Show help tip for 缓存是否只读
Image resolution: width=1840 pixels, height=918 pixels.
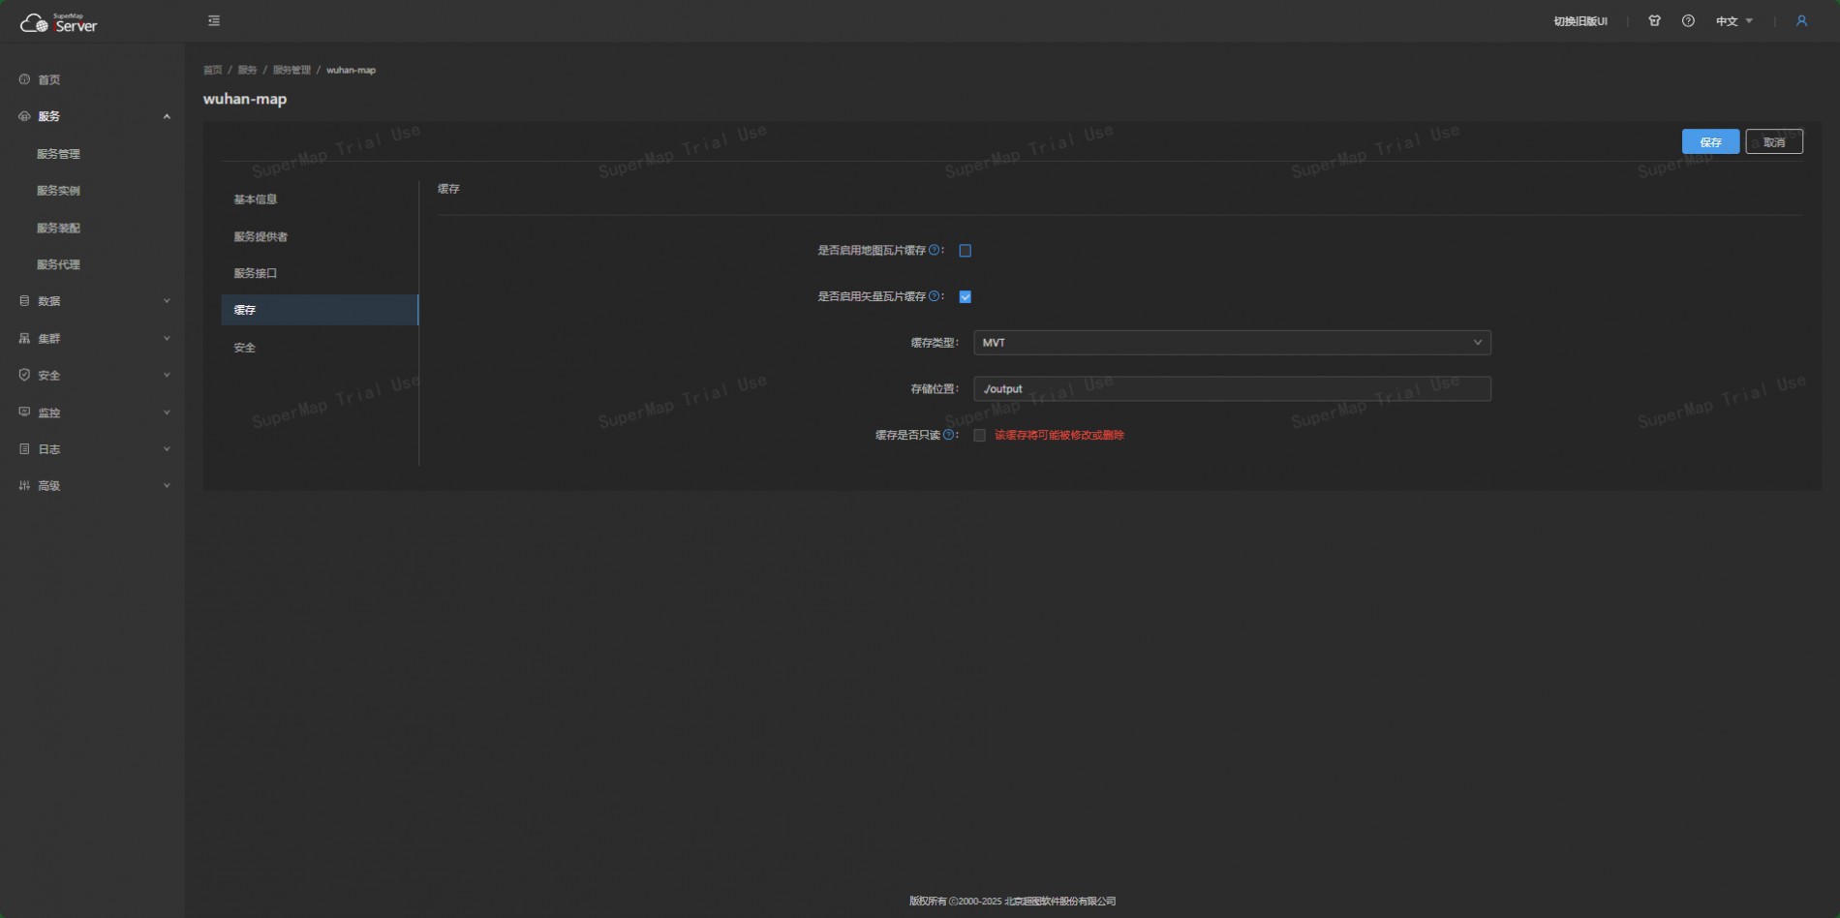pos(949,435)
